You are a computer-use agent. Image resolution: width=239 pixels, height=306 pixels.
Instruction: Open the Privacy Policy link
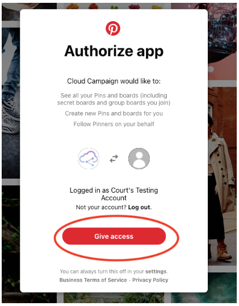(x=150, y=280)
